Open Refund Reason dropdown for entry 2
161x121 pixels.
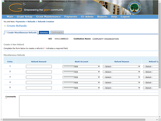tap(122, 72)
